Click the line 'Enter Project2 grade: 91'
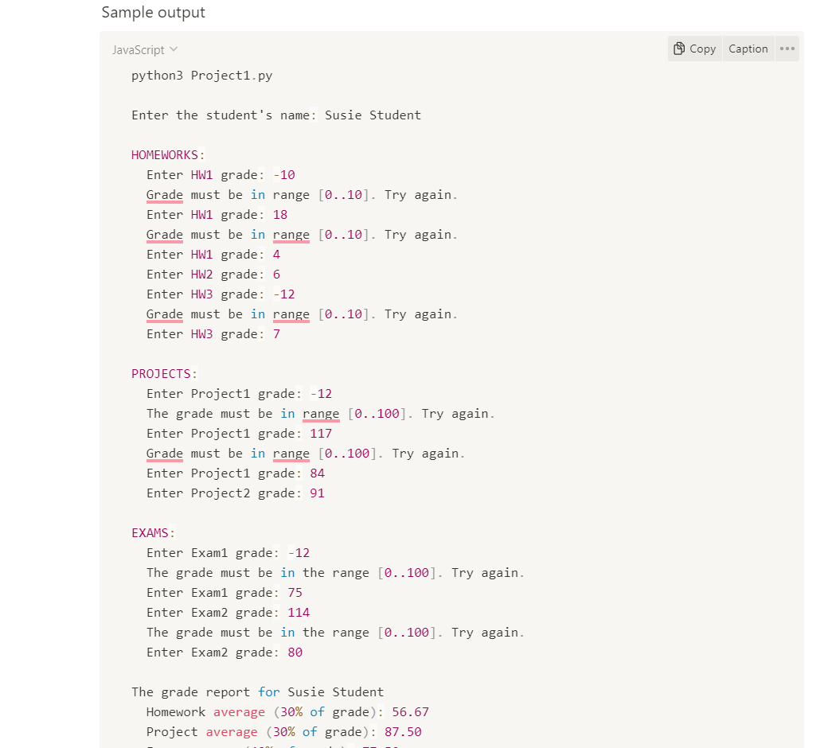Image resolution: width=820 pixels, height=748 pixels. pos(236,493)
